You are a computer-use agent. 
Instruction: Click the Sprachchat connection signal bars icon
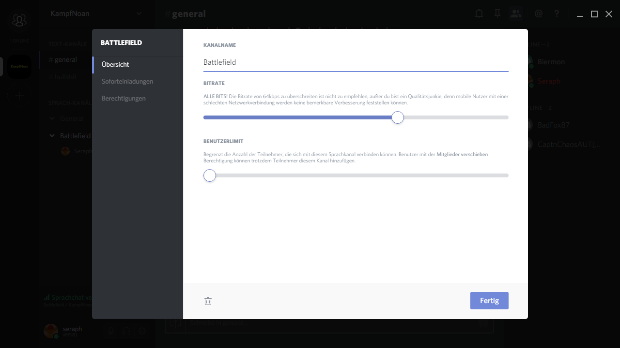(x=47, y=297)
